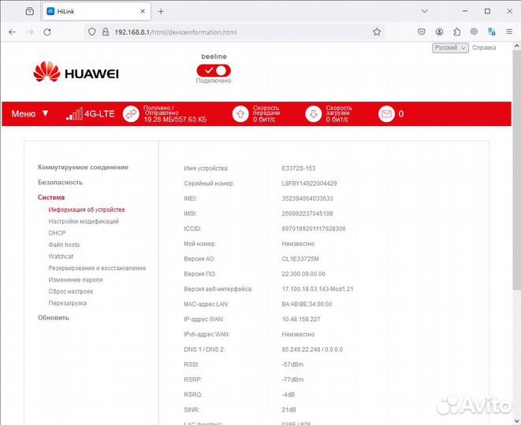Viewport: 521px width, 425px height.
Task: Click the received/sent traffic arrows icon
Action: click(131, 114)
